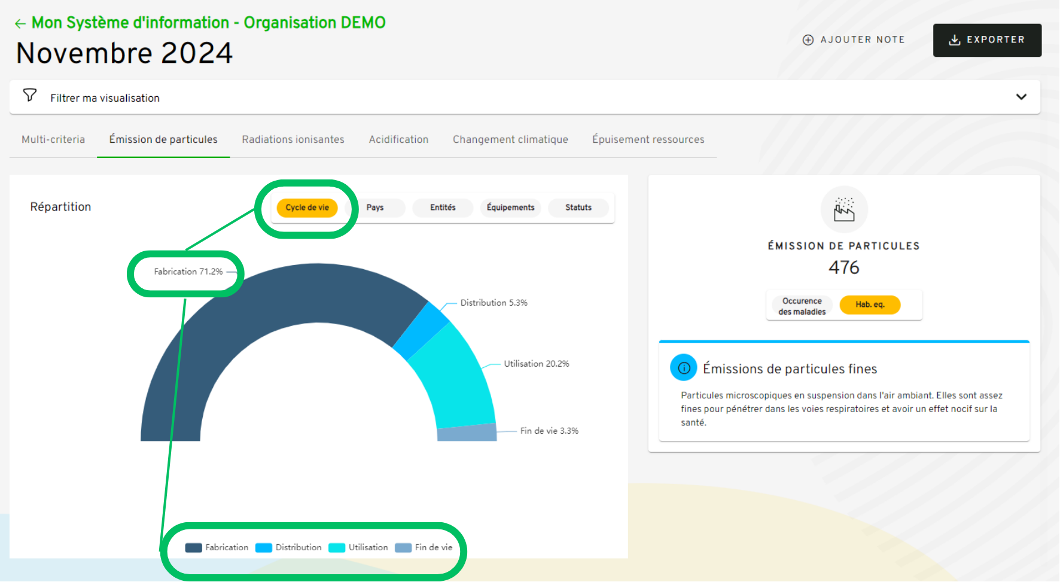Open the Changement climatique tab
This screenshot has width=1060, height=582.
[510, 139]
